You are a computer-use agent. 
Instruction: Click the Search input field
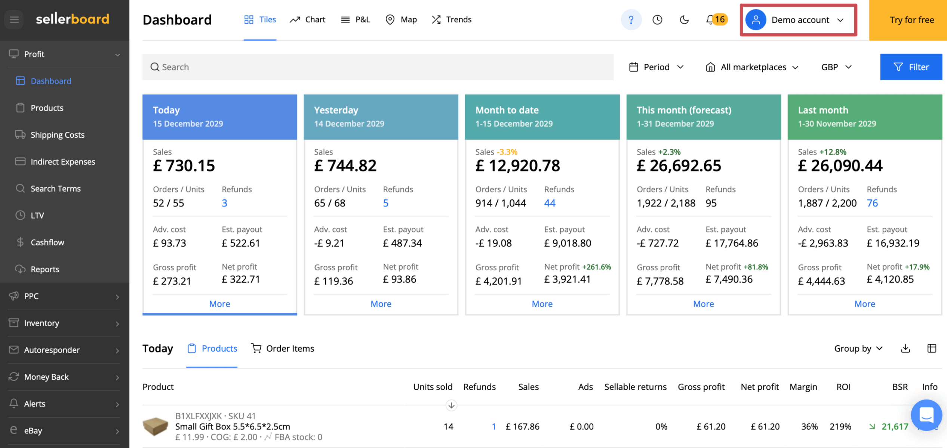(x=378, y=67)
